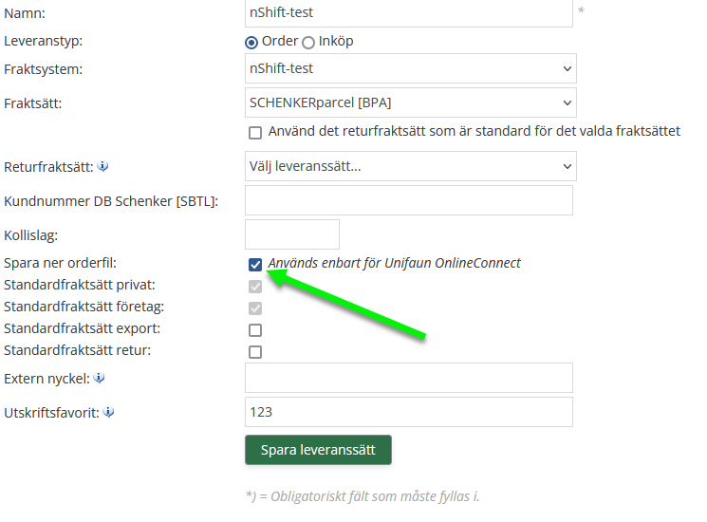Image resolution: width=707 pixels, height=522 pixels.
Task: Enable the standard return shipping method checkbox
Action: pyautogui.click(x=254, y=132)
